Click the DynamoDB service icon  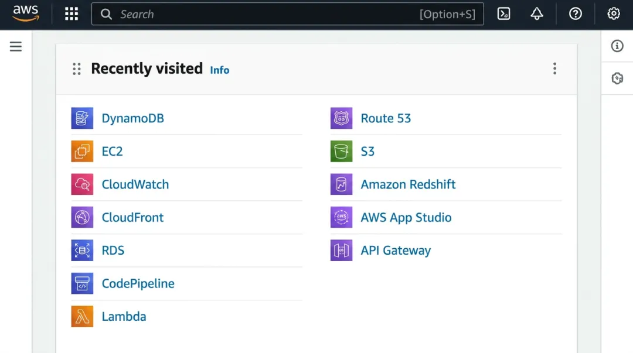tap(82, 118)
